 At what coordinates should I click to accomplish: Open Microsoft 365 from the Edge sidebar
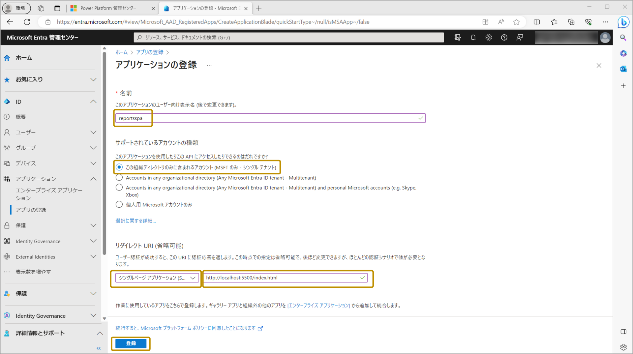(623, 53)
